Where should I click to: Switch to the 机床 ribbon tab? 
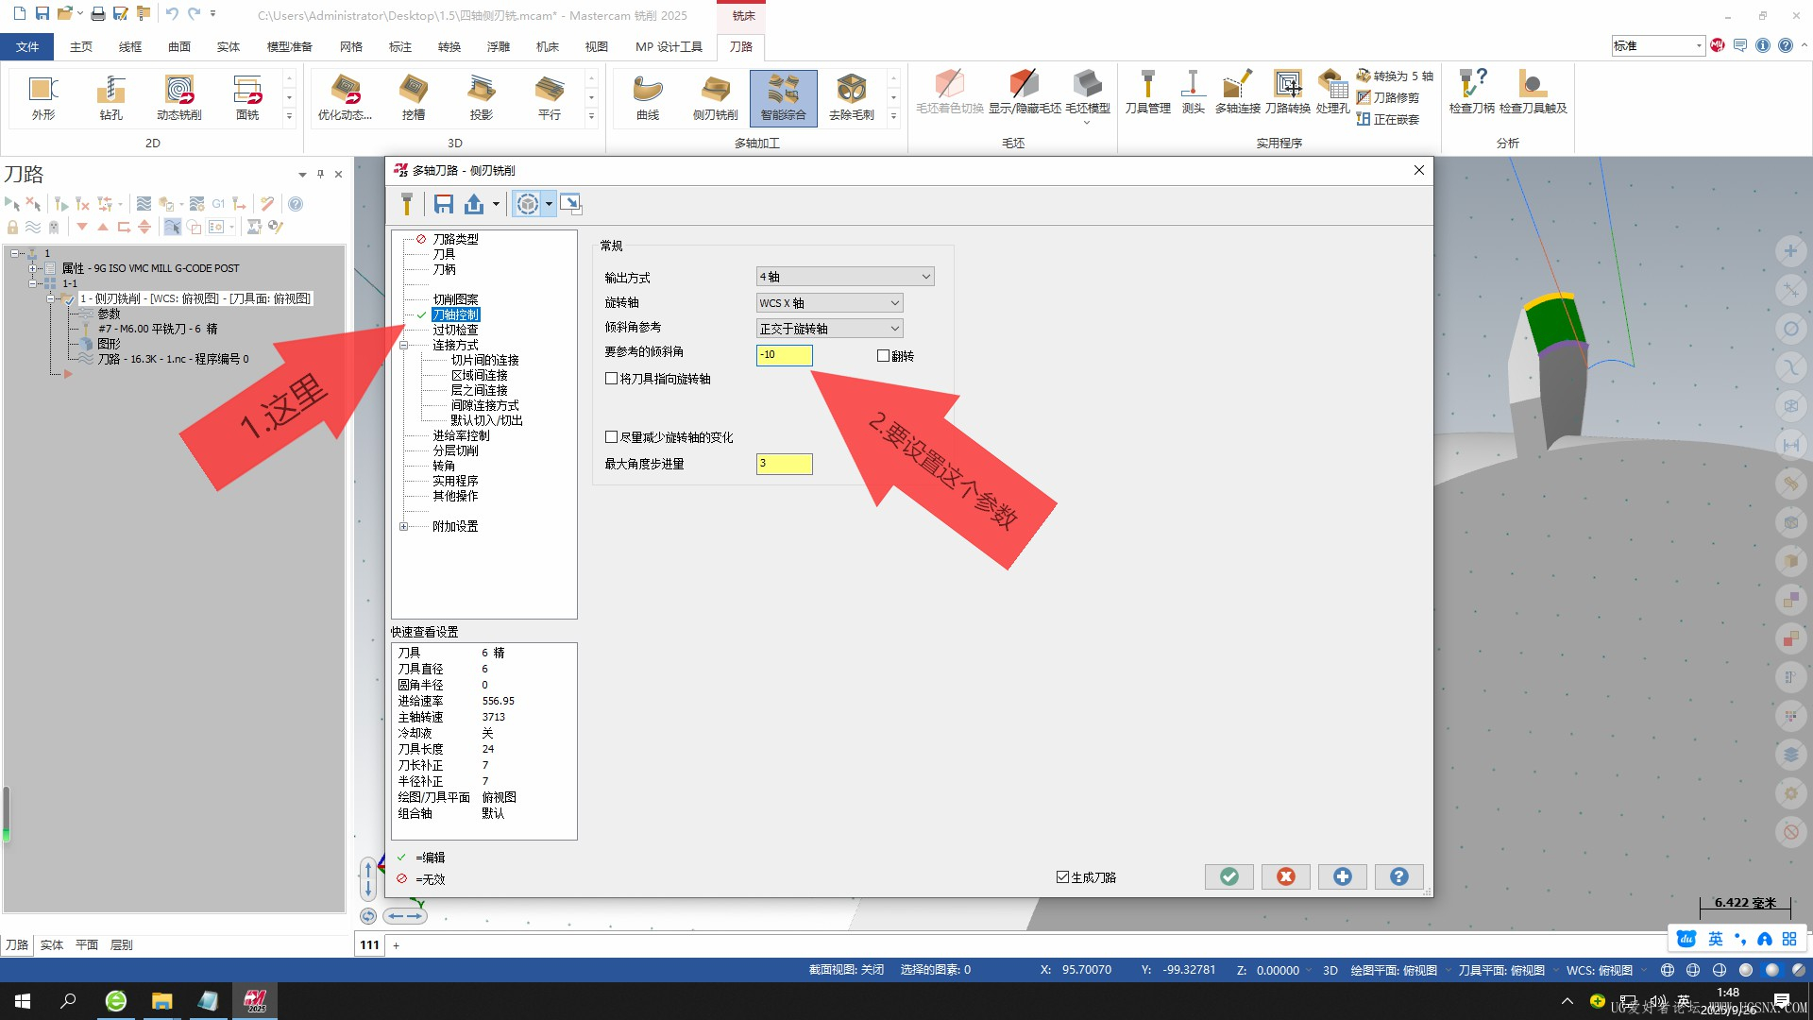tap(547, 46)
